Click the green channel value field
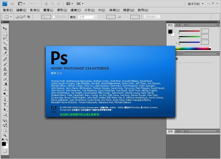 coord(205,37)
